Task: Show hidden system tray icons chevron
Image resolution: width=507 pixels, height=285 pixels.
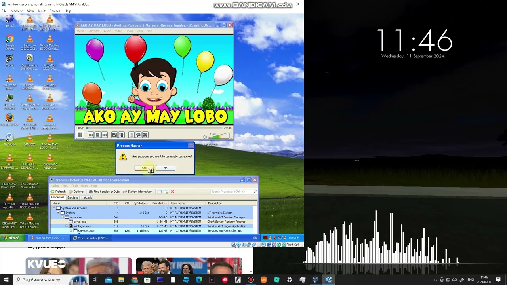Action: [435, 280]
